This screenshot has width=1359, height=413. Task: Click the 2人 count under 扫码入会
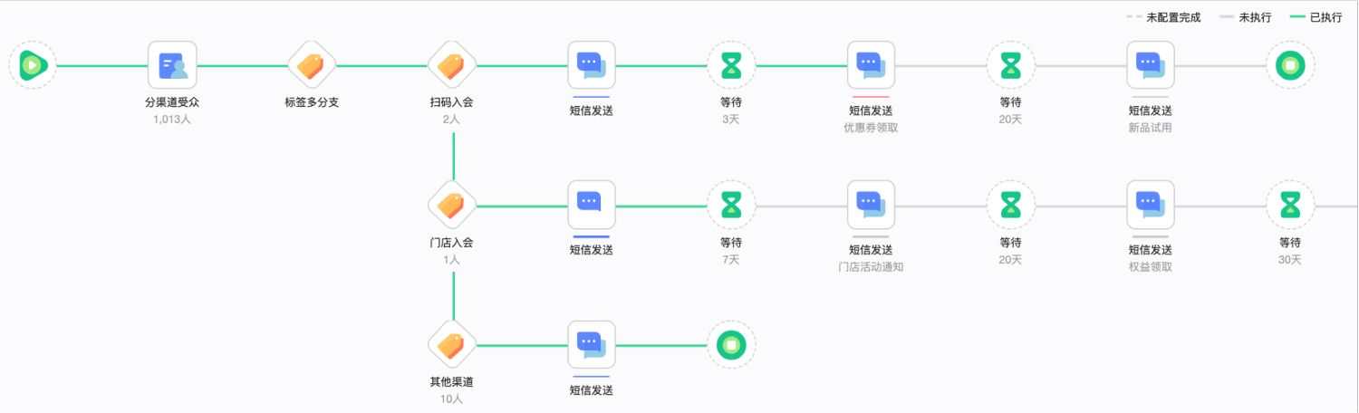[x=451, y=120]
